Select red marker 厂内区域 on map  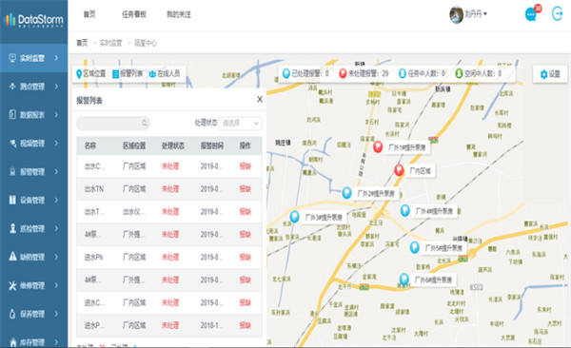[x=399, y=169]
